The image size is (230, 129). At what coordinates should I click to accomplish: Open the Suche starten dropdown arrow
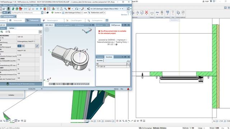[x=15, y=16]
